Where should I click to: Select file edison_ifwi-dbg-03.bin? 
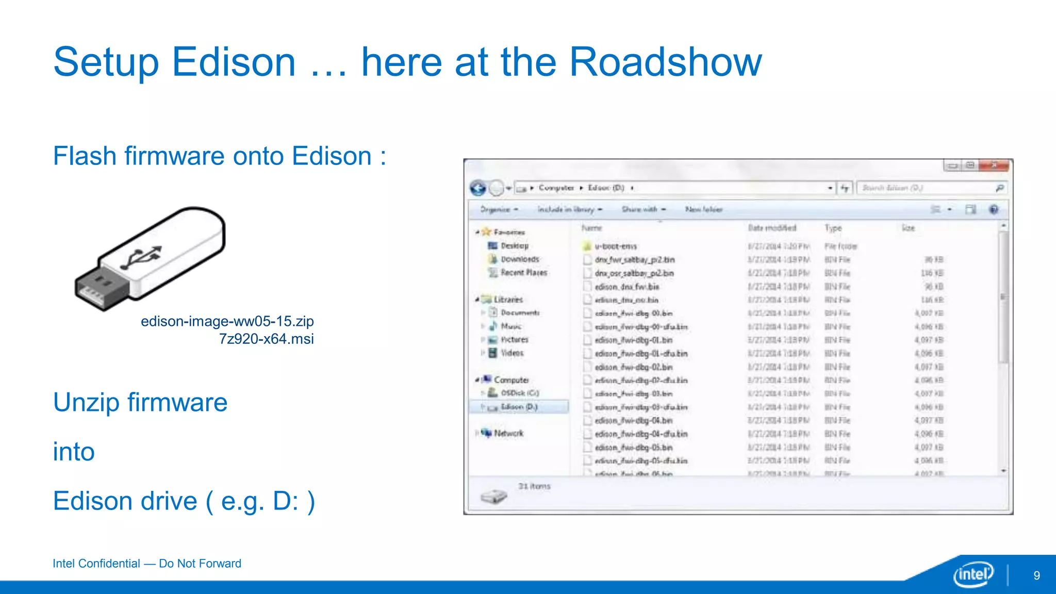click(x=634, y=394)
